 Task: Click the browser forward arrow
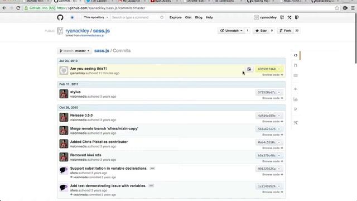coord(11,8)
